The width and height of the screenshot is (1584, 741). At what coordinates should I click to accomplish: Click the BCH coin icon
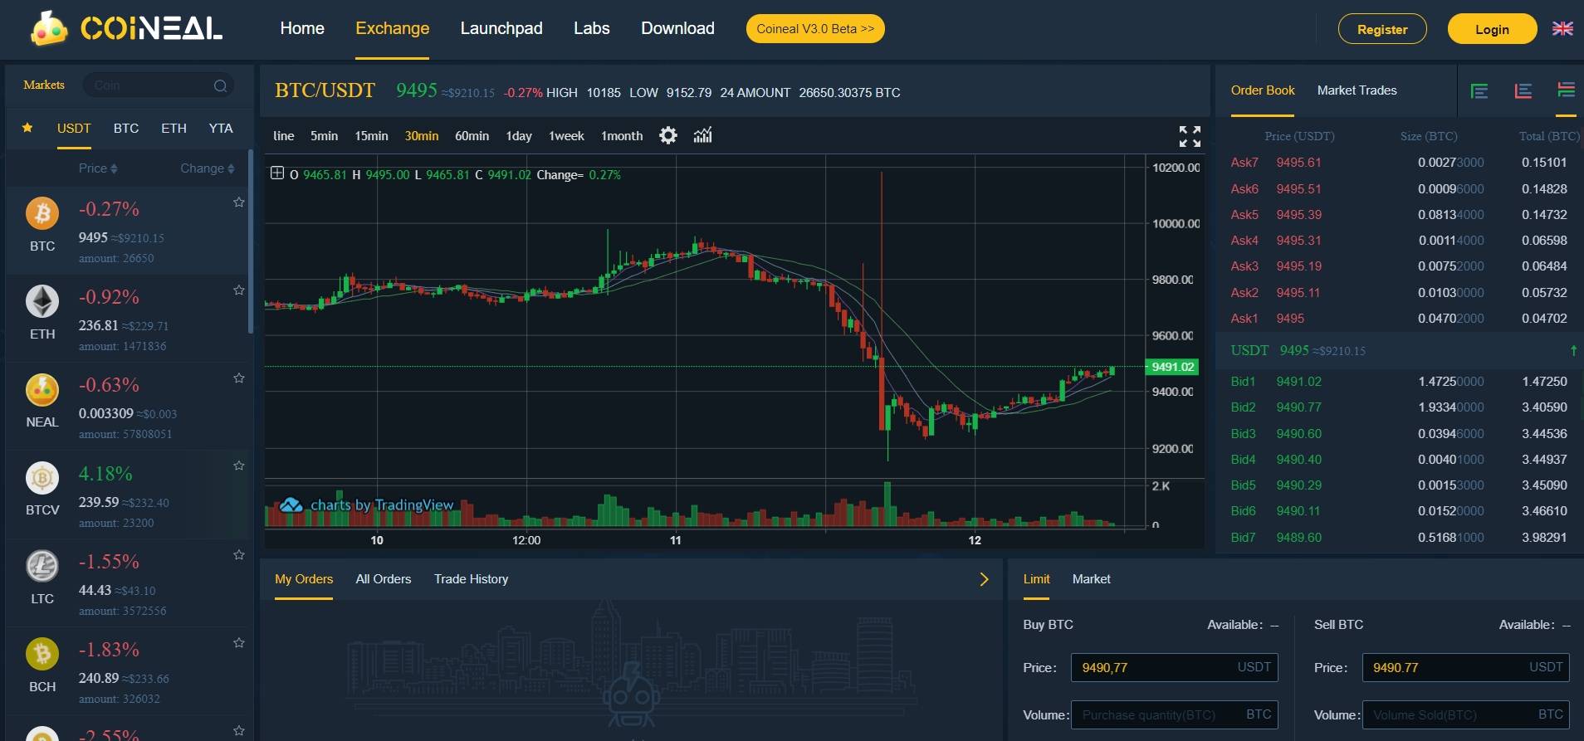pyautogui.click(x=42, y=654)
